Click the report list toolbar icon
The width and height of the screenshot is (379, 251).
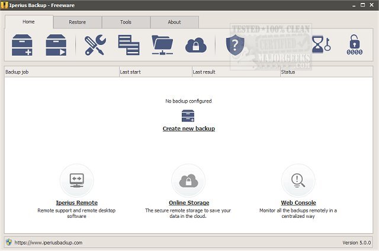click(x=128, y=45)
